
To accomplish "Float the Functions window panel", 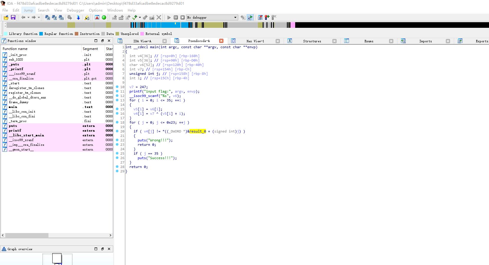I will coord(103,41).
